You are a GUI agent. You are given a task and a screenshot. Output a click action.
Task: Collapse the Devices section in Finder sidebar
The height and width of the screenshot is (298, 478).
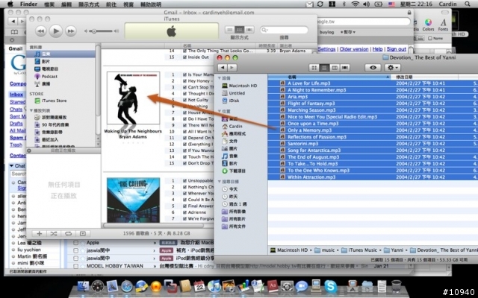tap(220, 78)
